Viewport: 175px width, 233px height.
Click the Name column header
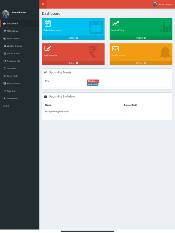[83, 105]
